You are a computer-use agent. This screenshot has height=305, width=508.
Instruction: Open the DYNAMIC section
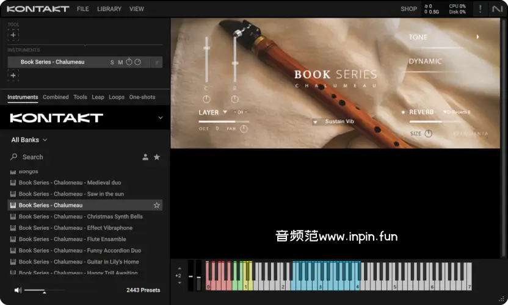(x=425, y=61)
